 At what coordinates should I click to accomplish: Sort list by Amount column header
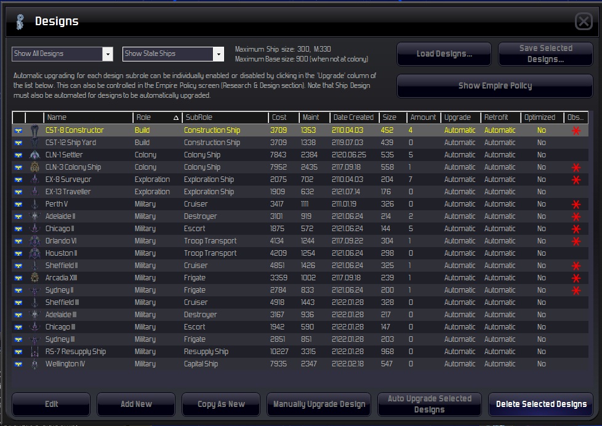[x=423, y=117]
